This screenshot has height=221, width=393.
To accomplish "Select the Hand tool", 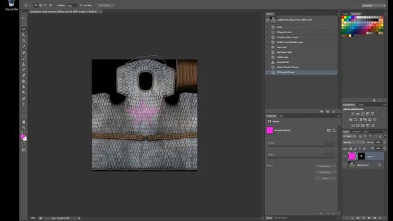I will click(23, 122).
